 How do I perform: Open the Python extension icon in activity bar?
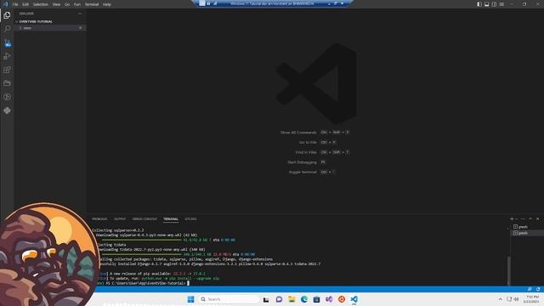tap(7, 110)
